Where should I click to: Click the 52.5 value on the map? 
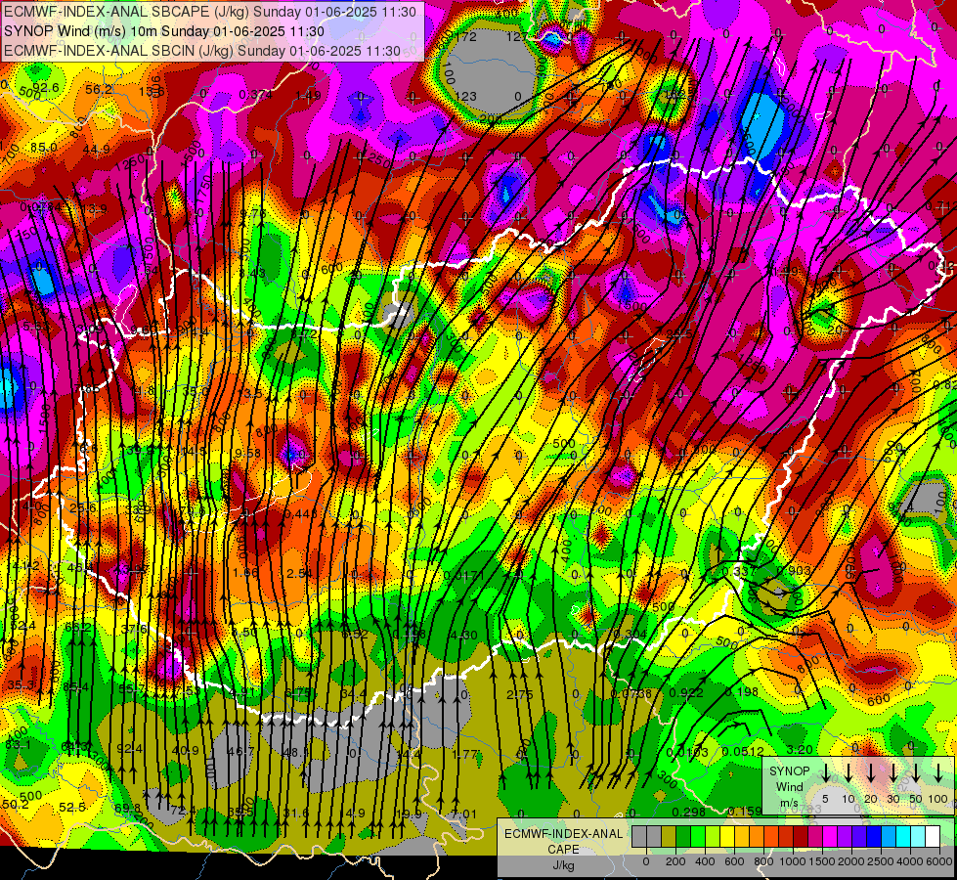click(x=72, y=808)
